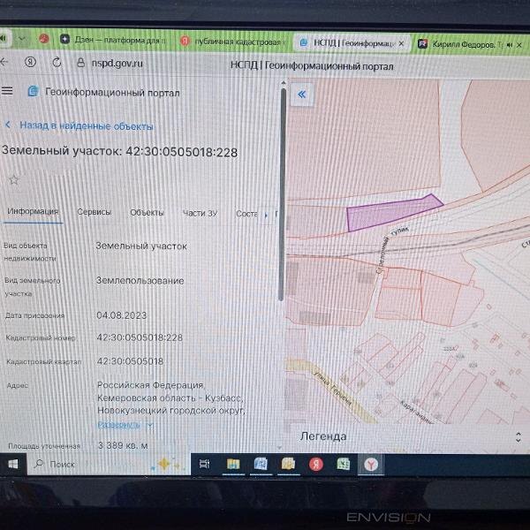Click the Yandex circle icon in the toolbar

tap(30, 62)
